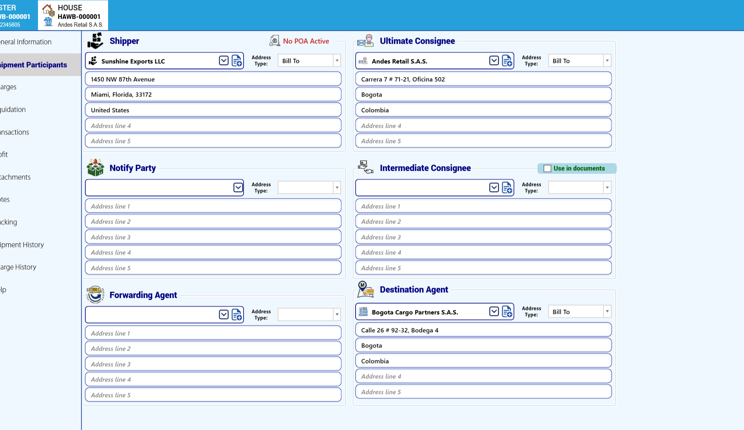Viewport: 744px width, 430px height.
Task: Click the building icon beside Bogota Cargo Partners
Action: tap(363, 312)
